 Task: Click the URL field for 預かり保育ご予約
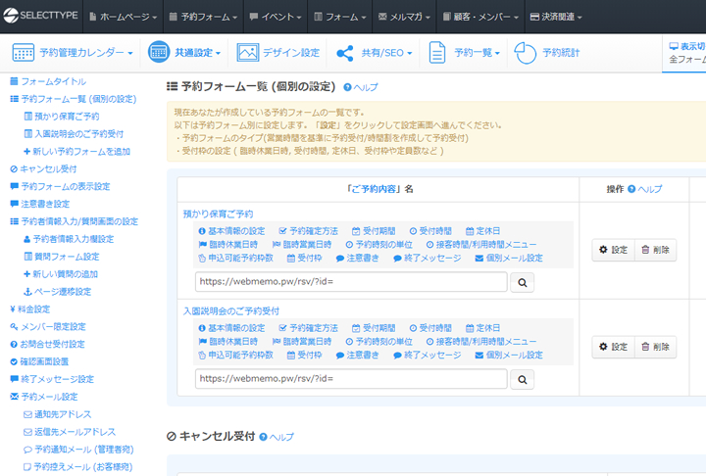point(350,283)
